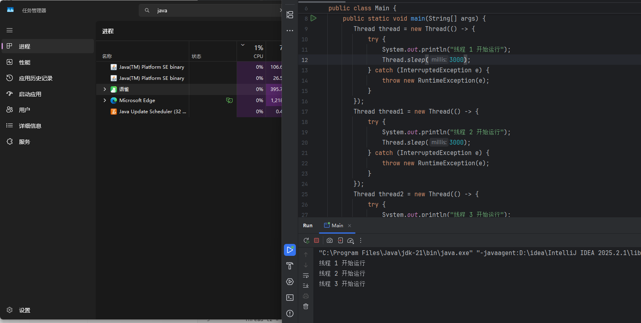
Task: Click the search magnifier icon in Task Manager
Action: [x=147, y=10]
